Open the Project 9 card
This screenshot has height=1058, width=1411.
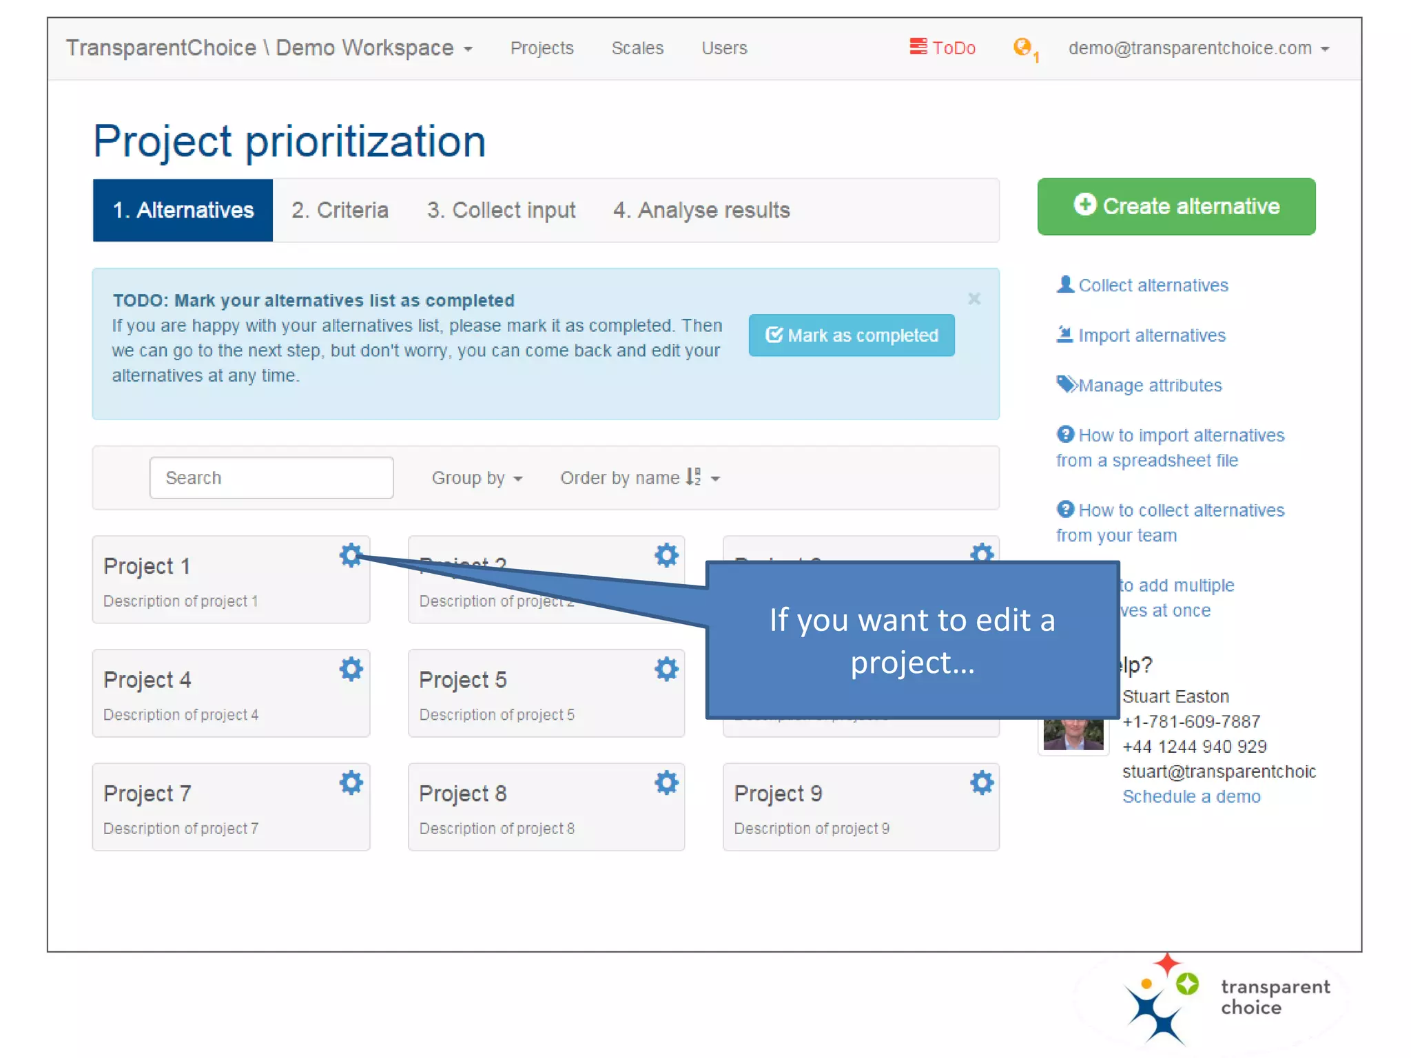coord(861,807)
